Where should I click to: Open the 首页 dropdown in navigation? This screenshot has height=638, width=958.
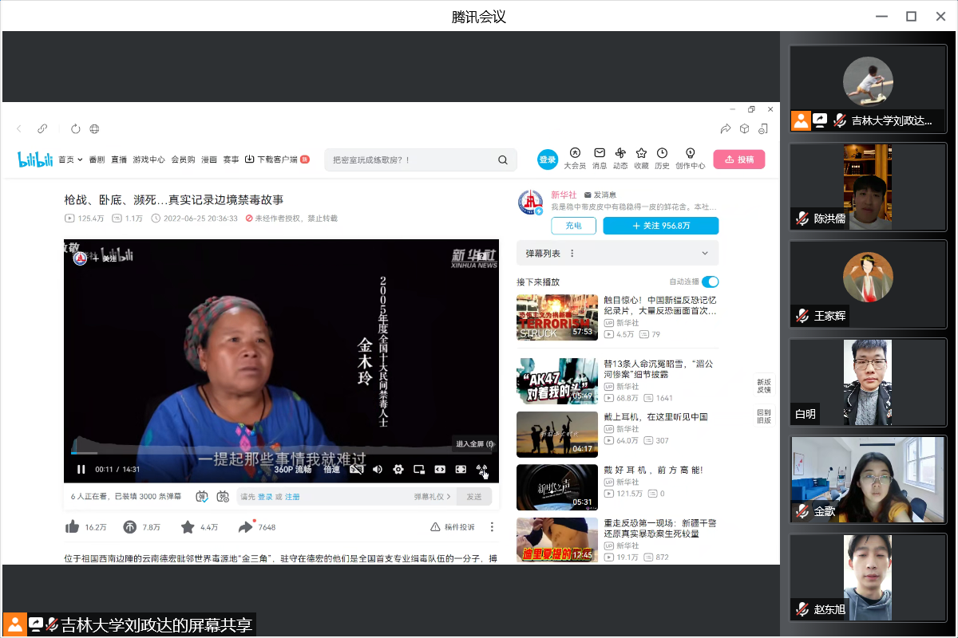click(70, 159)
